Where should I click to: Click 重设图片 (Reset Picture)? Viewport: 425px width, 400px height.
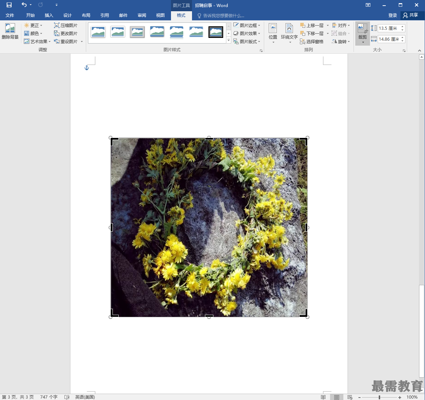[x=66, y=41]
